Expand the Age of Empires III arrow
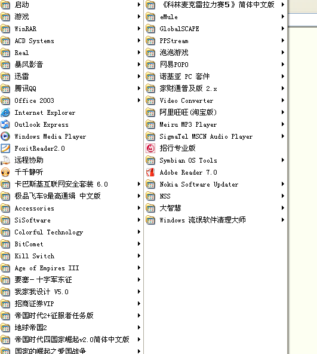 click(139, 268)
